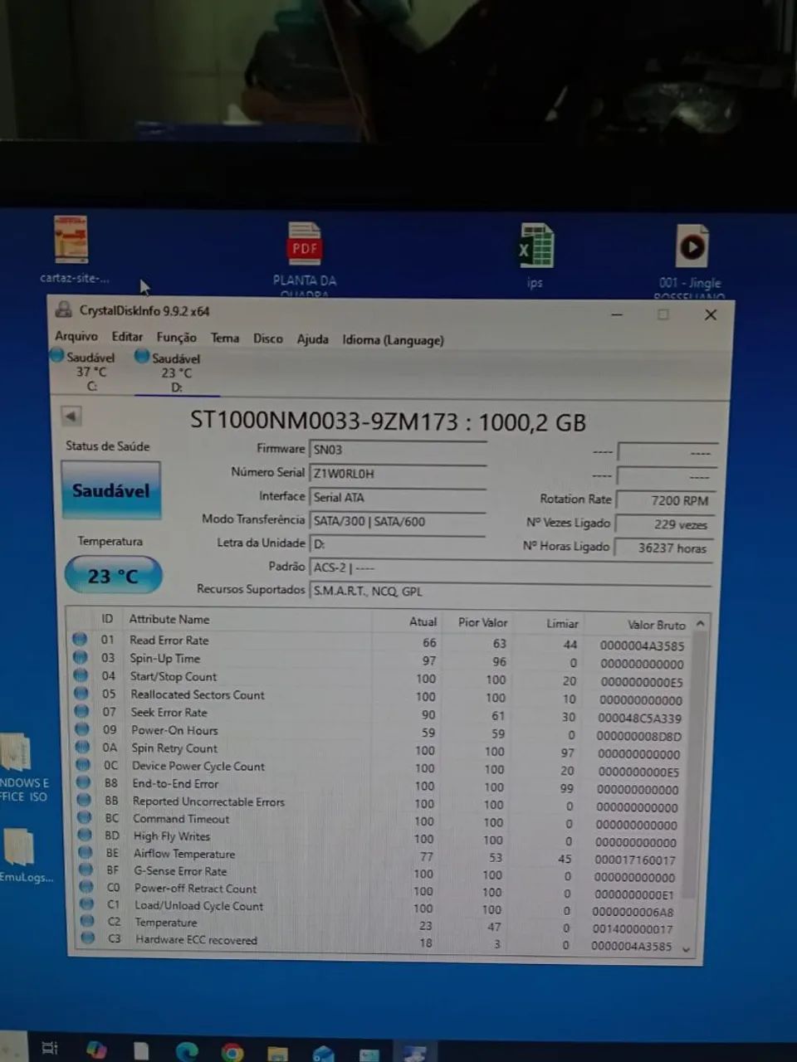Open the Tema menu

point(225,338)
